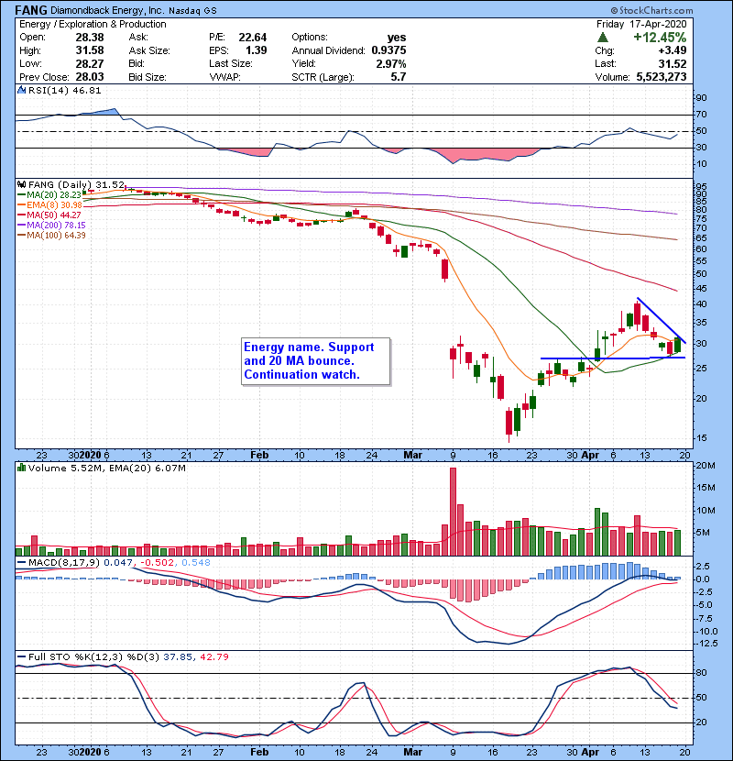Click the date Friday 17-Apr-2020
Viewport: 733px width, 761px height.
click(641, 24)
